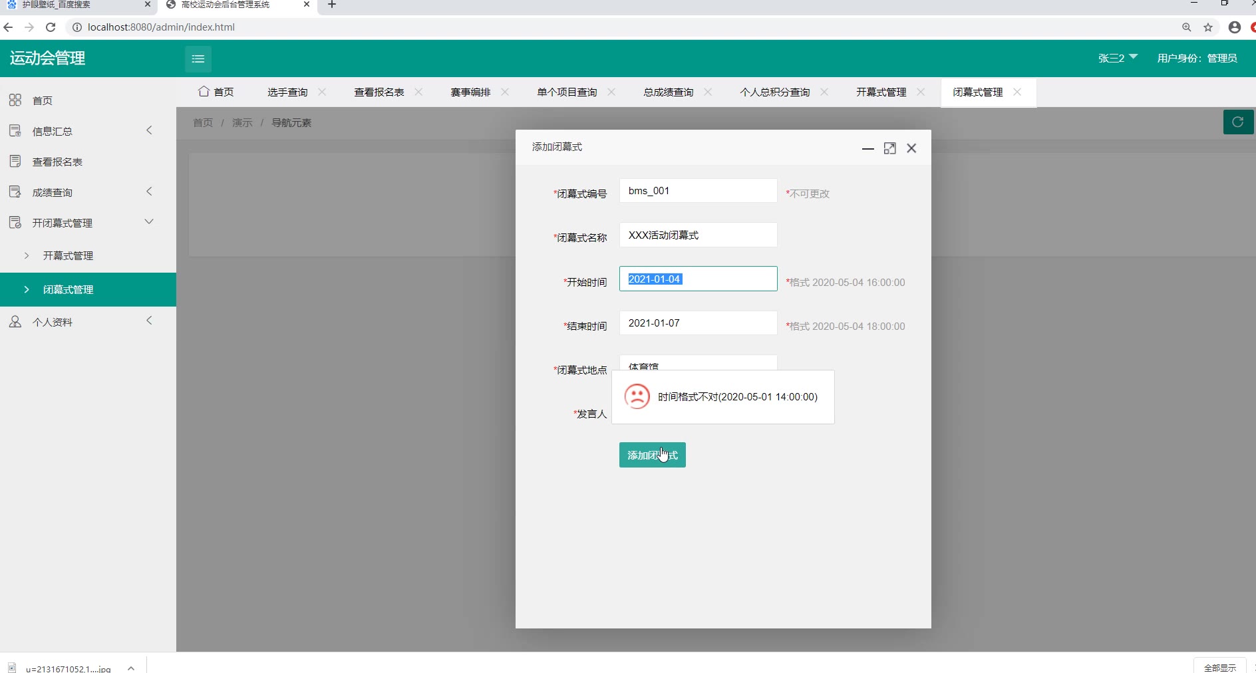Open 查看报名表 in the sidebar
Image resolution: width=1256 pixels, height=673 pixels.
click(57, 162)
